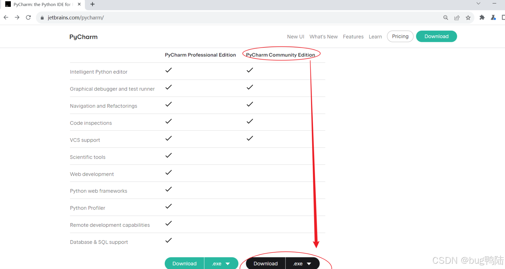Click the Pricing button

pos(400,36)
